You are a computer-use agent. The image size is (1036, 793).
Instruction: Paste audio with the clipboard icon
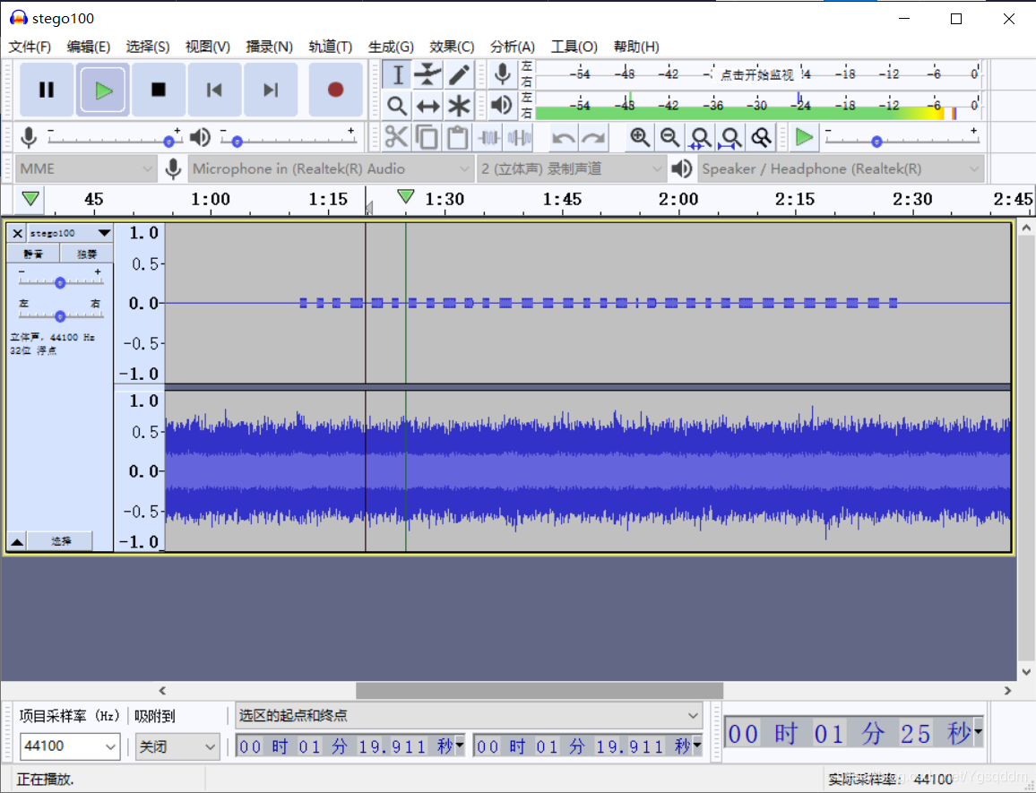[457, 137]
